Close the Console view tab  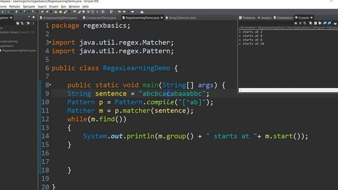[311, 17]
